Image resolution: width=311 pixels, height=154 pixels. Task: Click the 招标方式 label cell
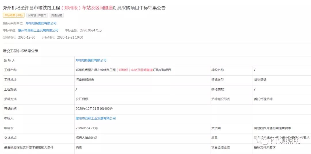[39, 99]
